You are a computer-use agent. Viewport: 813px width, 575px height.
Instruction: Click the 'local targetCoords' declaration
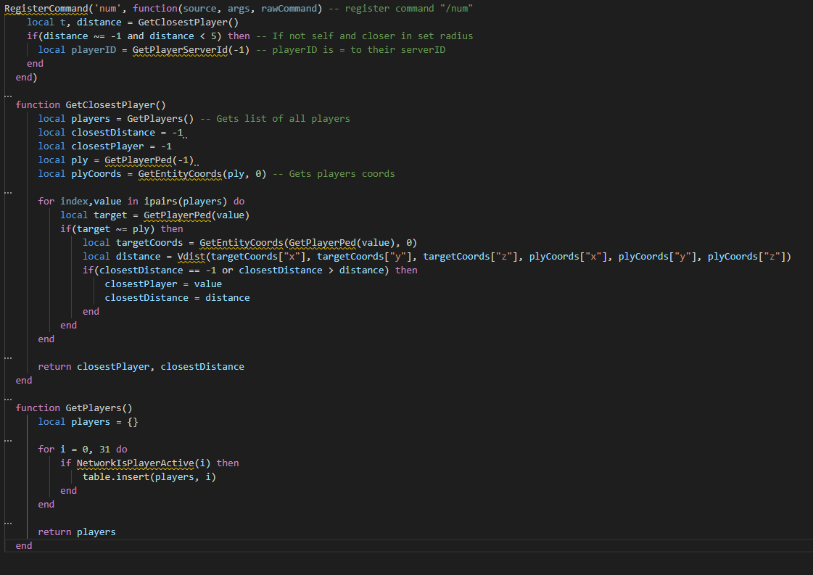click(x=133, y=243)
